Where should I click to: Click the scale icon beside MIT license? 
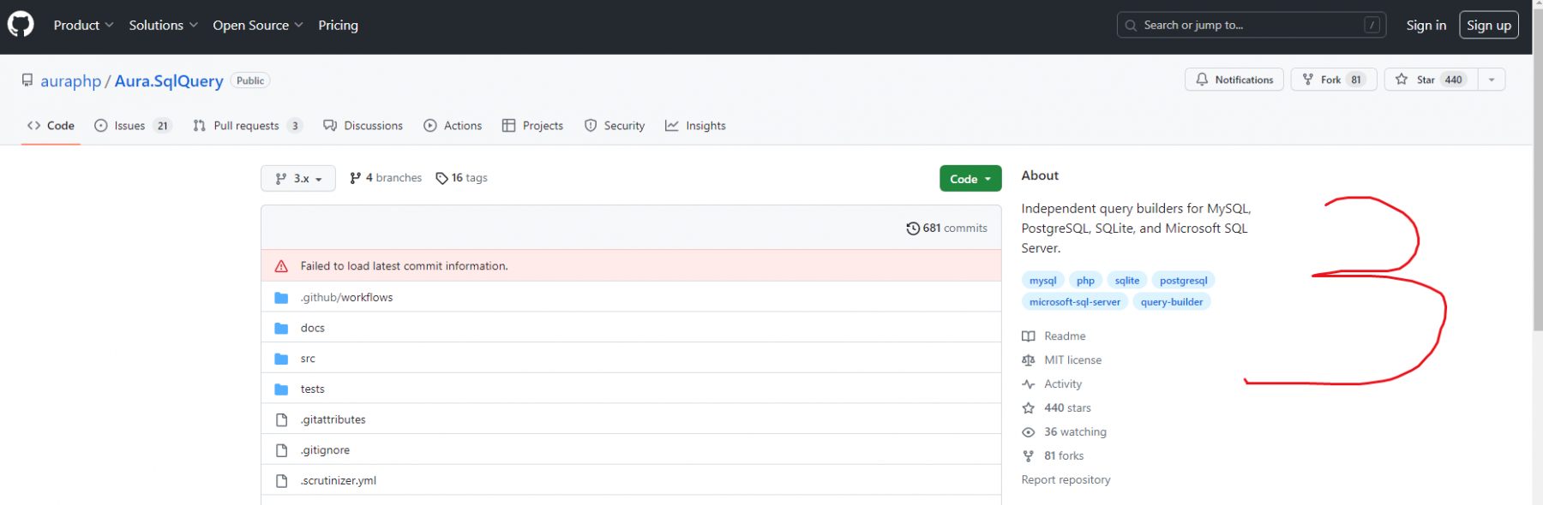(x=1029, y=360)
